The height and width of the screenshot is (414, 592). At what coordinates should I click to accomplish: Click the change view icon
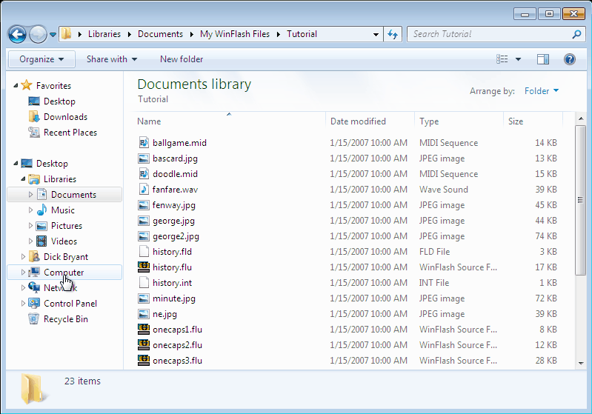(502, 59)
